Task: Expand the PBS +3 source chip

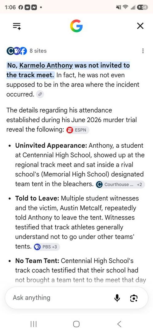Action: pos(47,247)
